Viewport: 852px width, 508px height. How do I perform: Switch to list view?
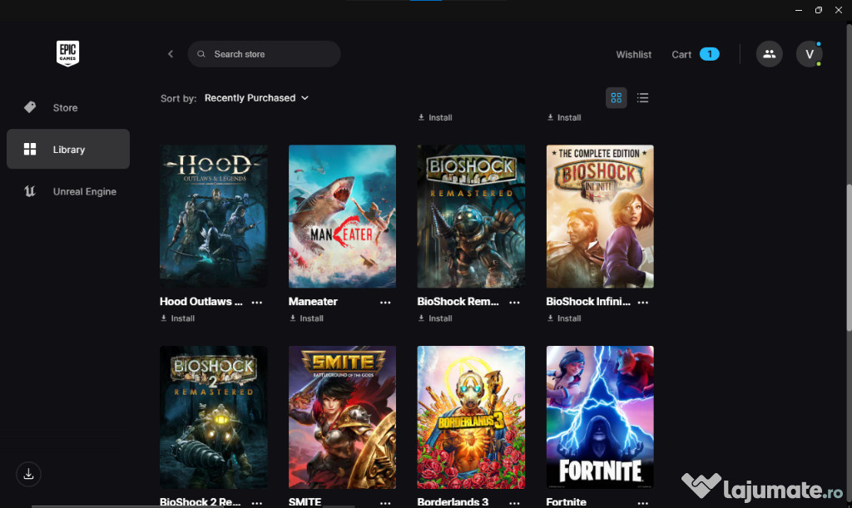click(643, 98)
